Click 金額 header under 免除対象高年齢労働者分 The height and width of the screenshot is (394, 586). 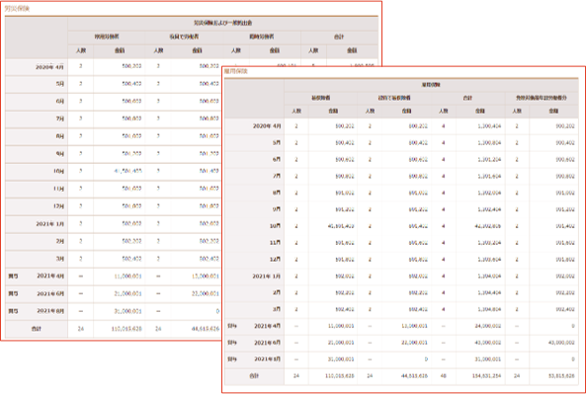click(553, 112)
